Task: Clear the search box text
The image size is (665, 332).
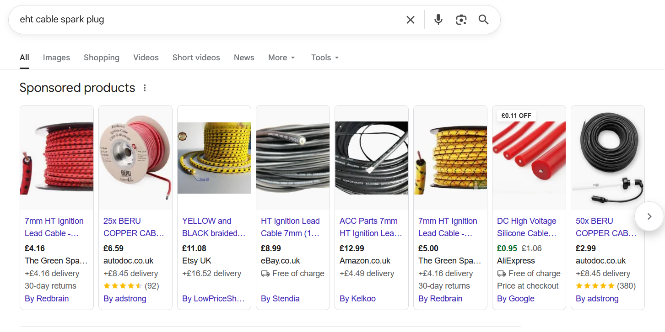Action: point(410,20)
